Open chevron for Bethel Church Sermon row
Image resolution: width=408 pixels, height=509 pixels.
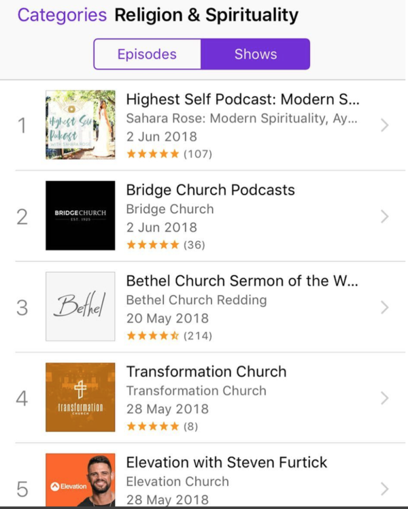pyautogui.click(x=385, y=308)
